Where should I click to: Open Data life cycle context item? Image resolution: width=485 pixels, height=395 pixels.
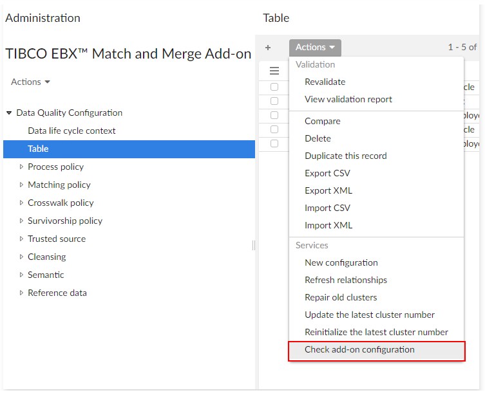point(71,131)
